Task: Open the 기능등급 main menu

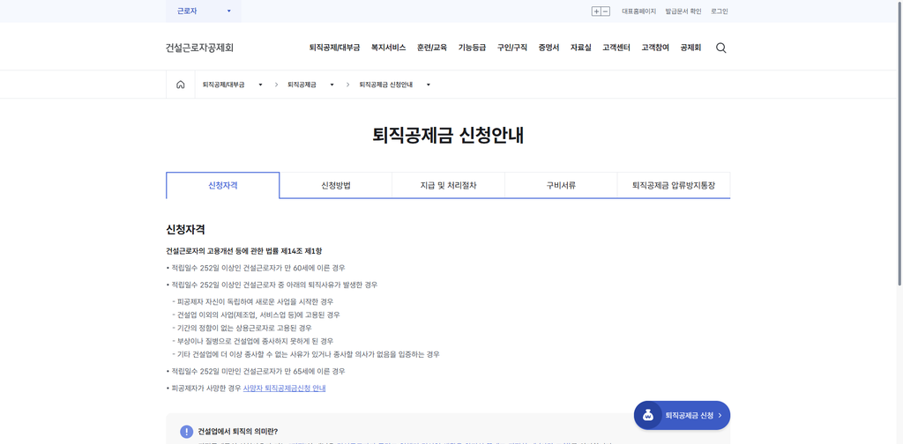Action: point(473,48)
